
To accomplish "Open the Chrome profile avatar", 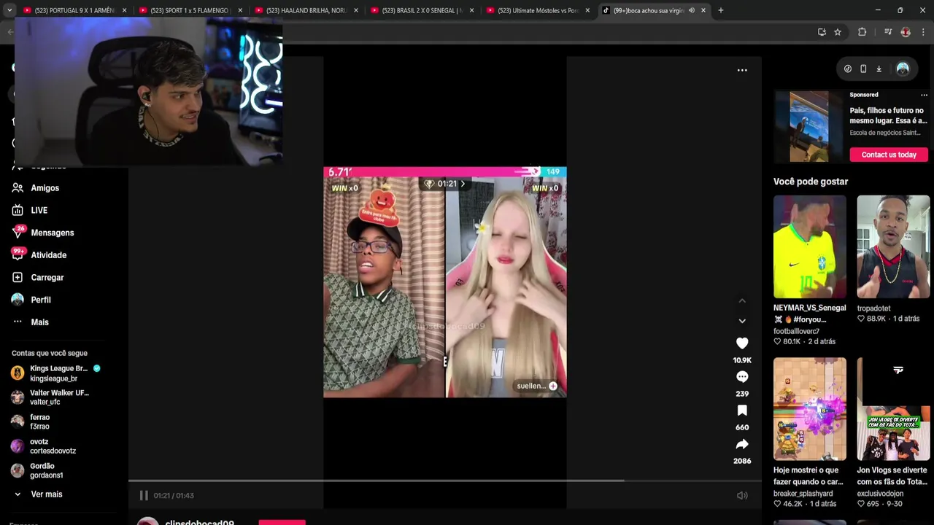I will click(x=906, y=32).
